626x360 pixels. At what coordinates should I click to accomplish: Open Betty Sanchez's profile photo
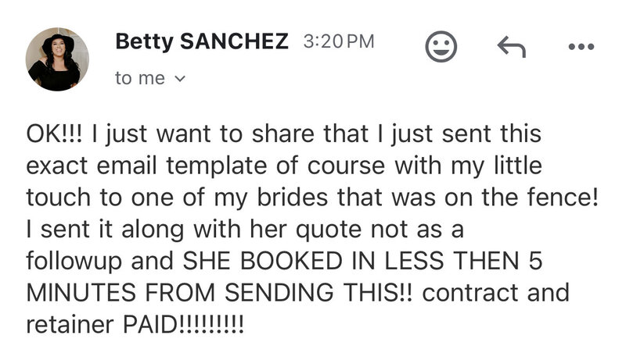pyautogui.click(x=57, y=59)
